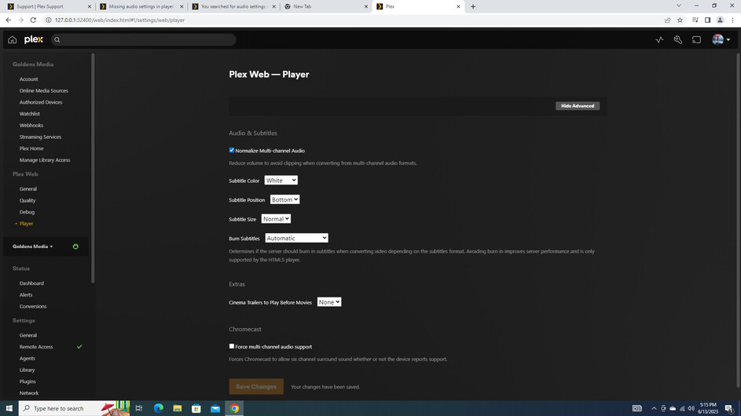Click the Plex logo
Viewport: 741px width, 416px height.
pos(34,40)
